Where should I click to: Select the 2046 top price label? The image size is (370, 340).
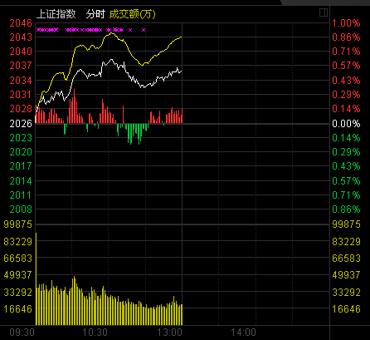pos(21,23)
